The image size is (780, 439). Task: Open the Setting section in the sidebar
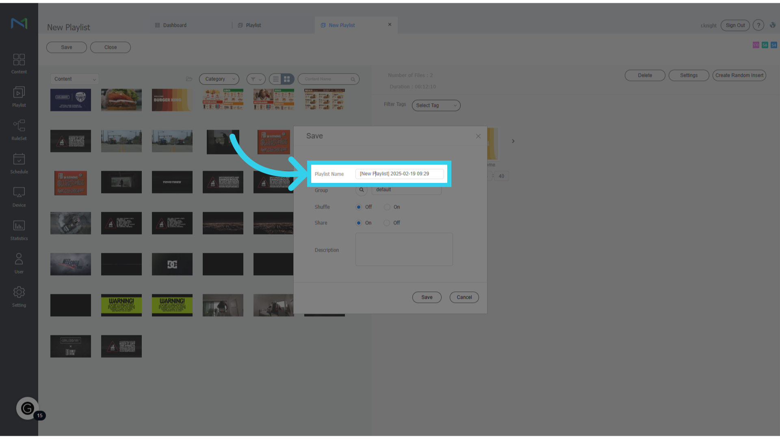coord(19,297)
